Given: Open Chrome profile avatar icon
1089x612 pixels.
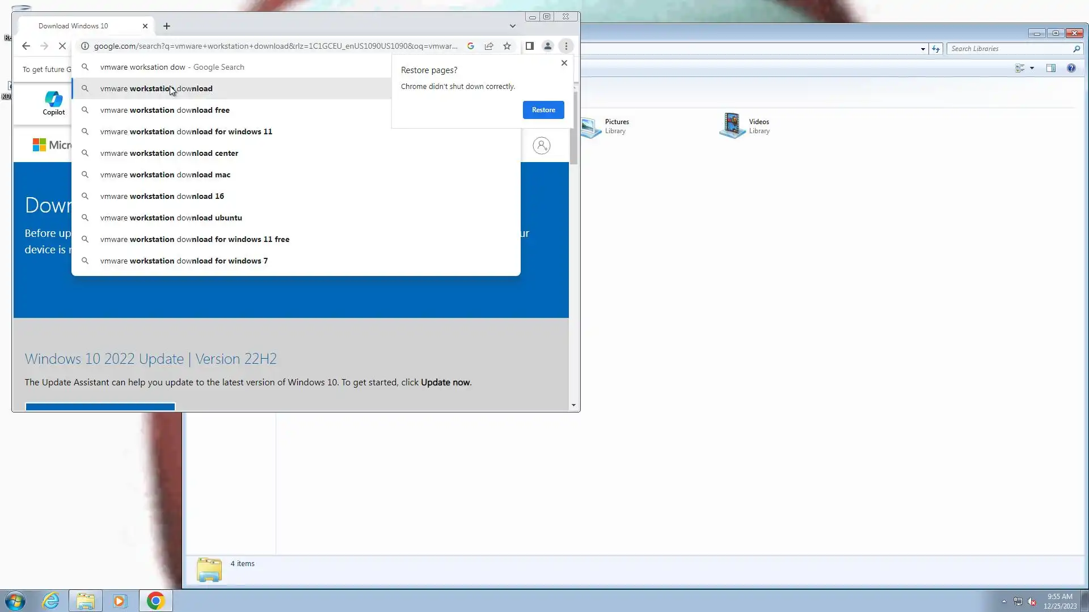Looking at the screenshot, I should click(x=548, y=46).
